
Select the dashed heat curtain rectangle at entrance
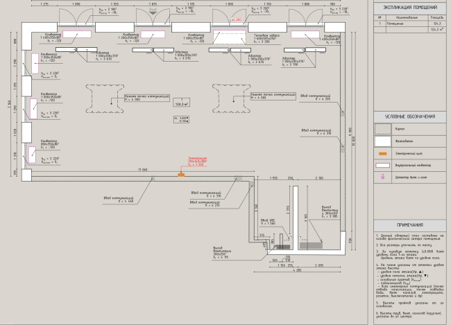point(230,37)
